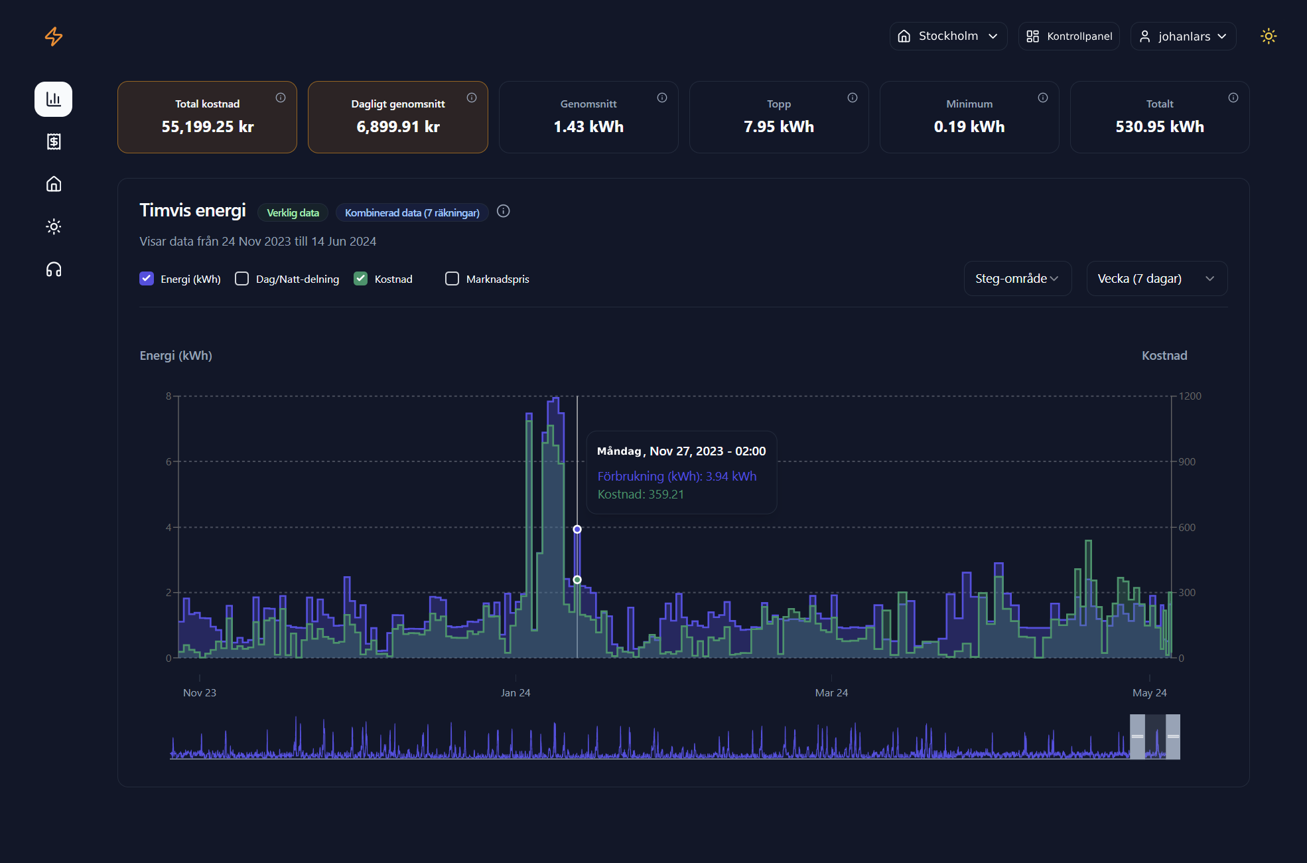
Task: Click the lightning bolt app logo
Action: point(53,37)
